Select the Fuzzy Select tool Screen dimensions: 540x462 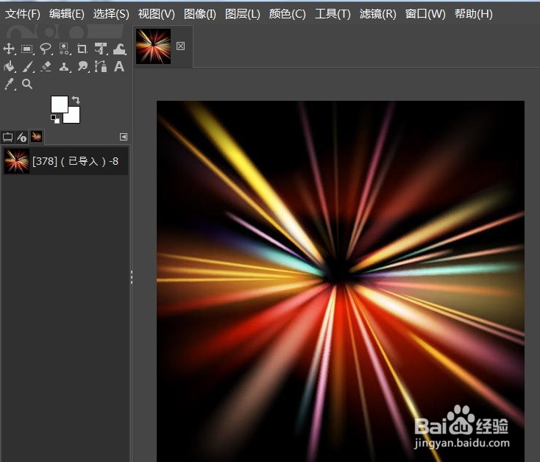tap(64, 49)
